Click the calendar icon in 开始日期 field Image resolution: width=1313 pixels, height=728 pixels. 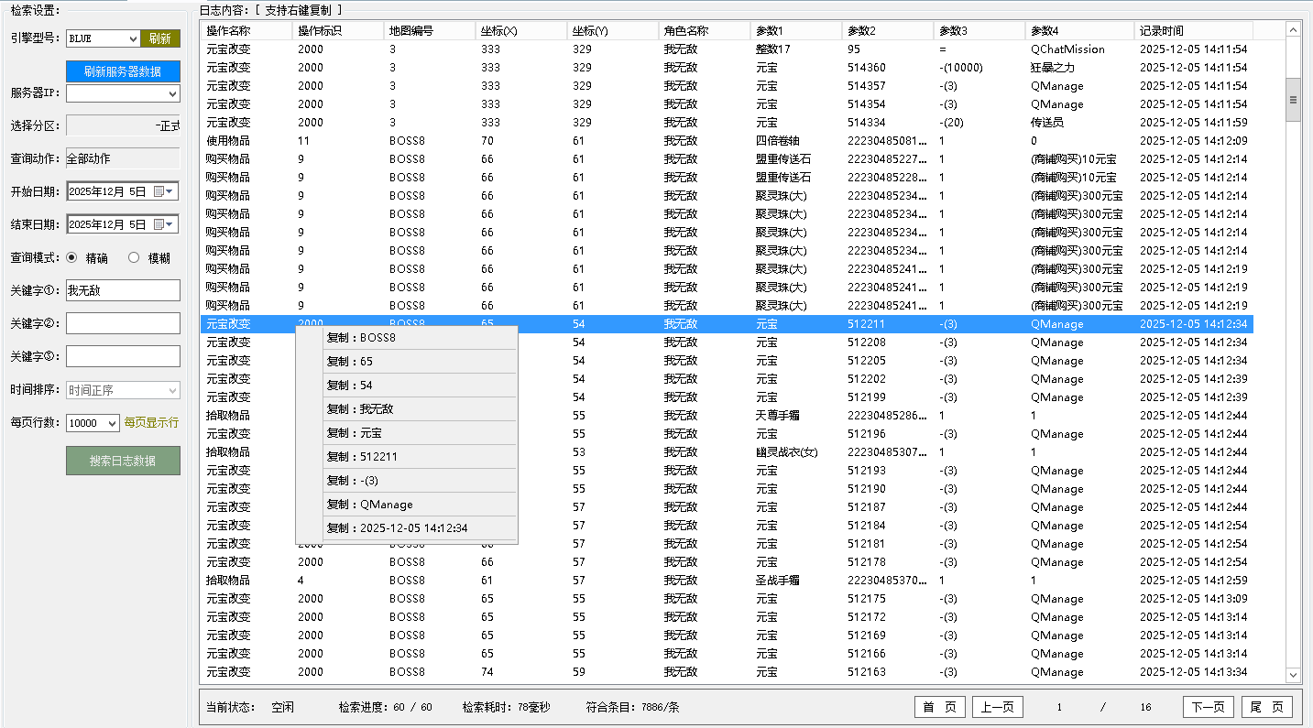pyautogui.click(x=159, y=191)
